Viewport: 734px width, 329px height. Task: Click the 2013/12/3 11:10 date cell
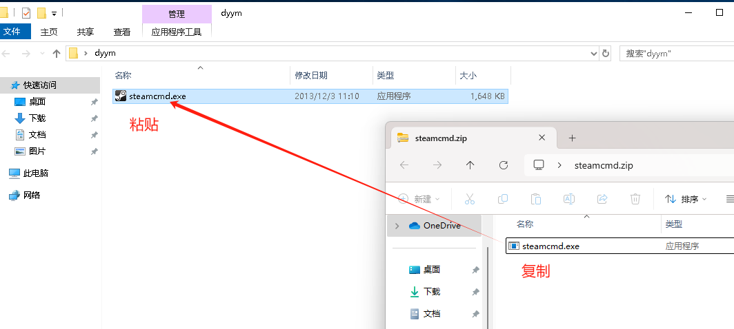[327, 96]
